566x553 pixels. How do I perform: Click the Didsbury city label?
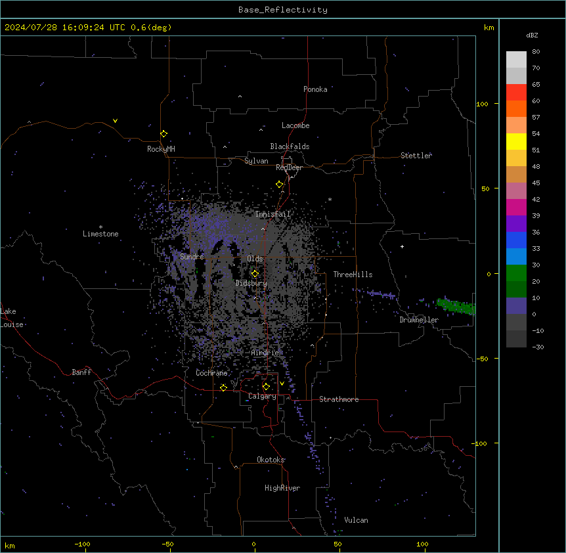(x=251, y=283)
